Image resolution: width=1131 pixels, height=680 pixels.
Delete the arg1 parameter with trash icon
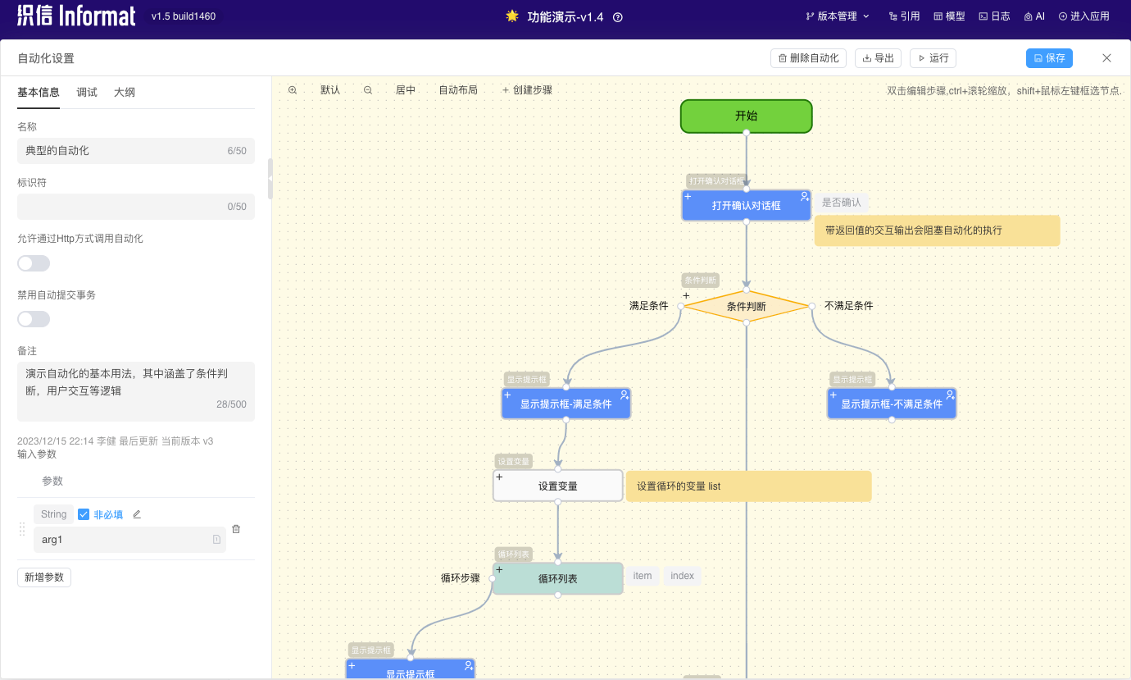236,529
